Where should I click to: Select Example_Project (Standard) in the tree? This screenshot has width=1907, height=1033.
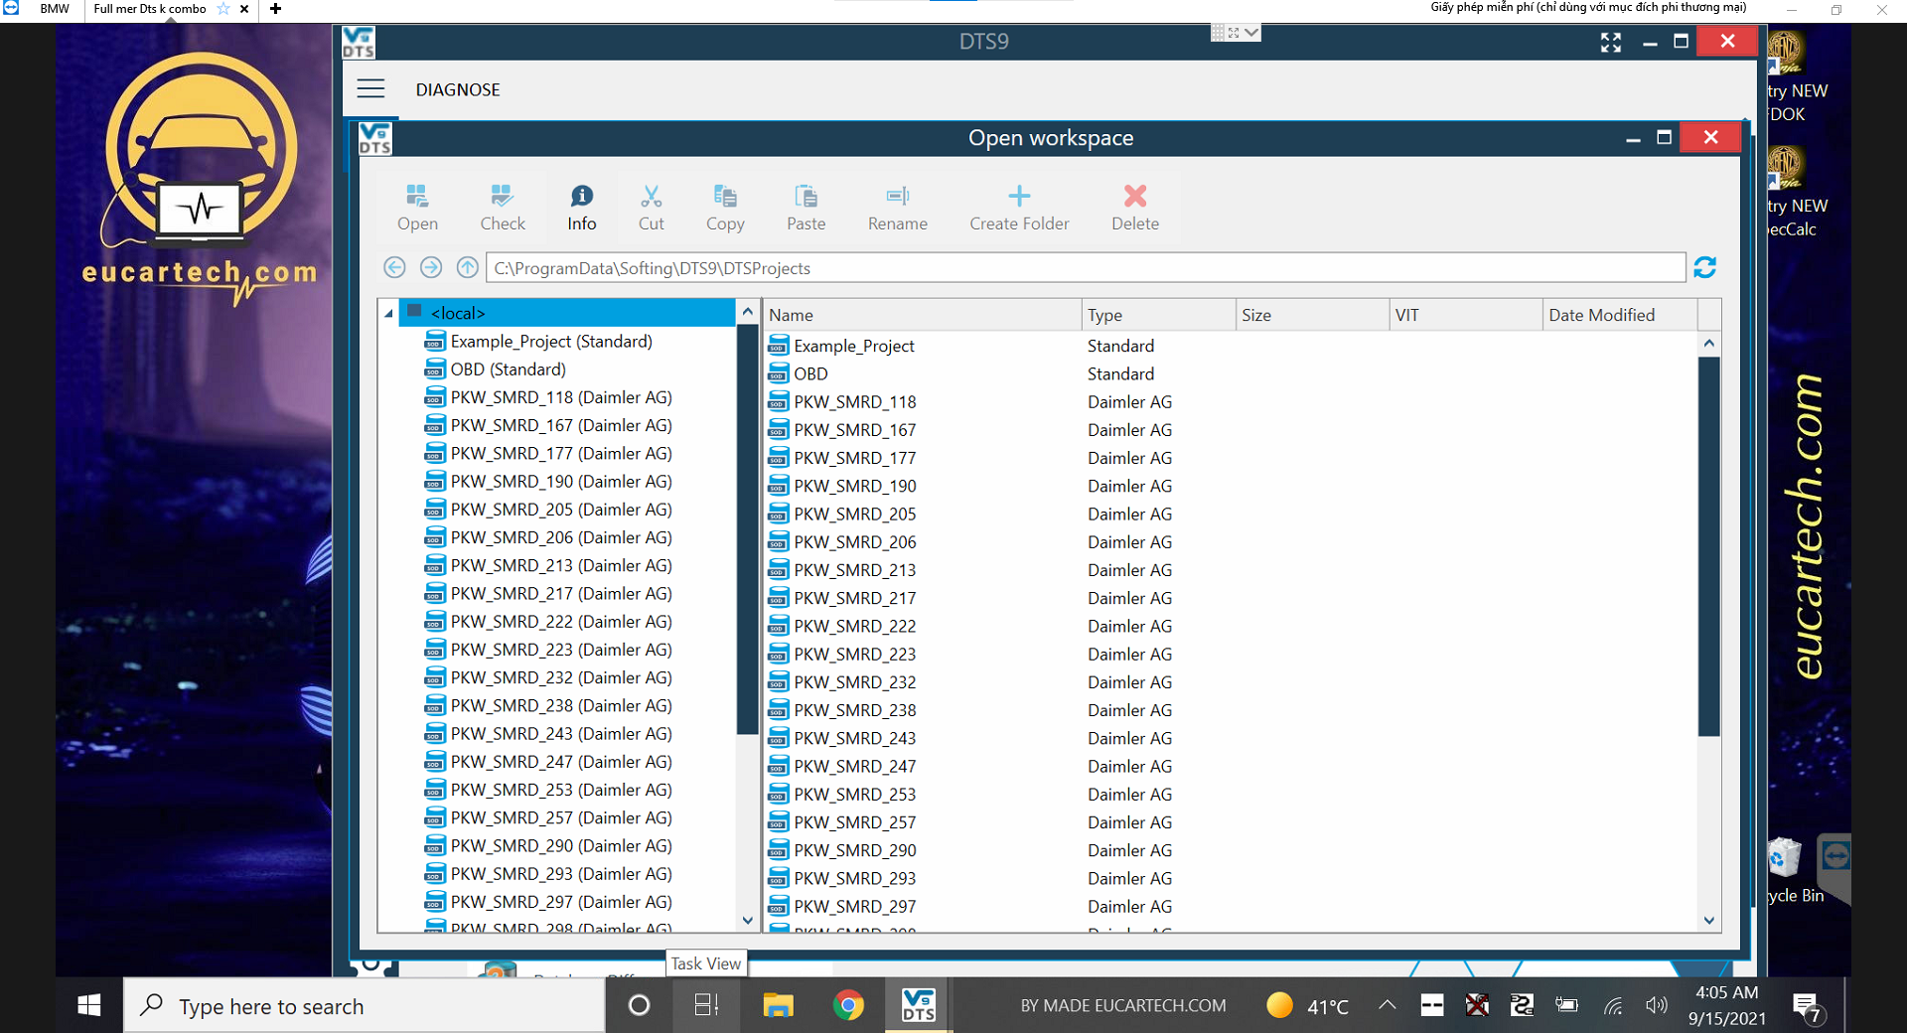coord(551,341)
